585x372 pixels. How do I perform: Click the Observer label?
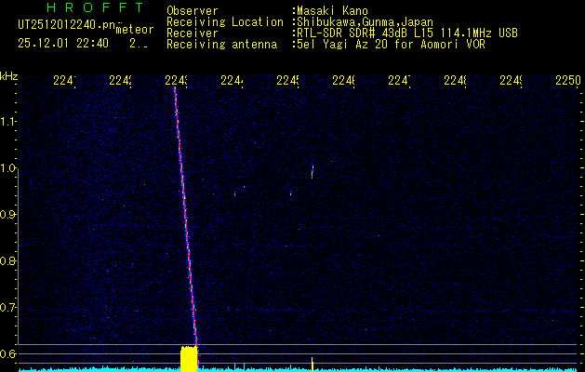point(193,11)
